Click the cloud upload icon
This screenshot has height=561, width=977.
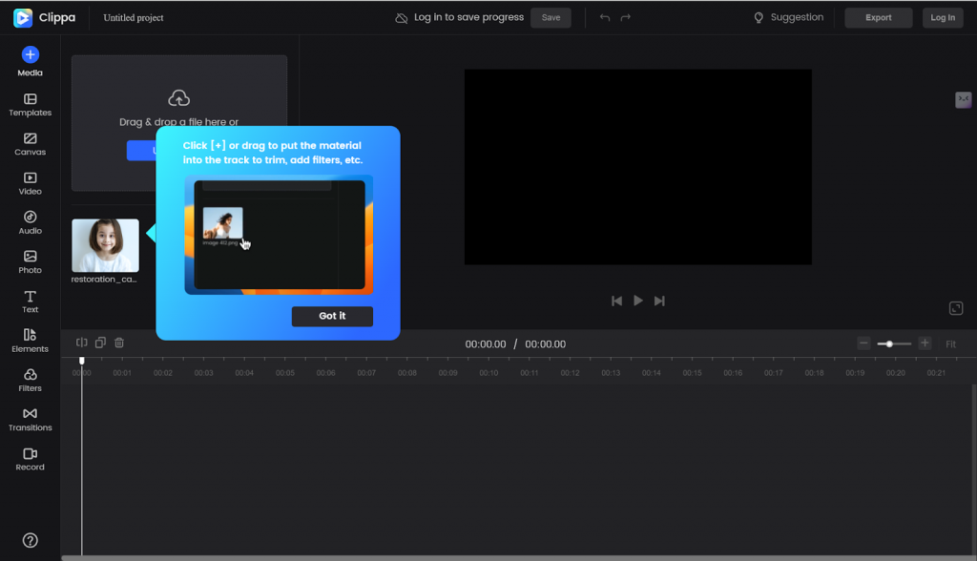point(178,98)
